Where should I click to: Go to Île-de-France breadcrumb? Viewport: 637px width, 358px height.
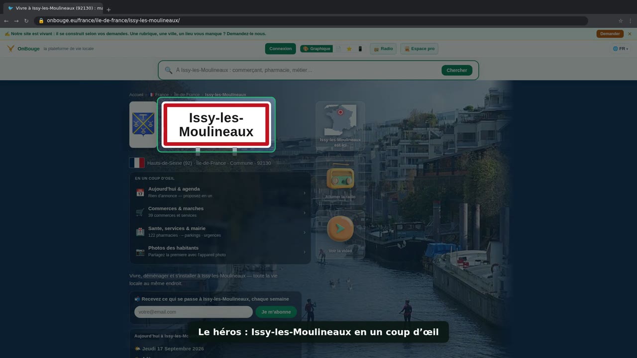pos(187,94)
